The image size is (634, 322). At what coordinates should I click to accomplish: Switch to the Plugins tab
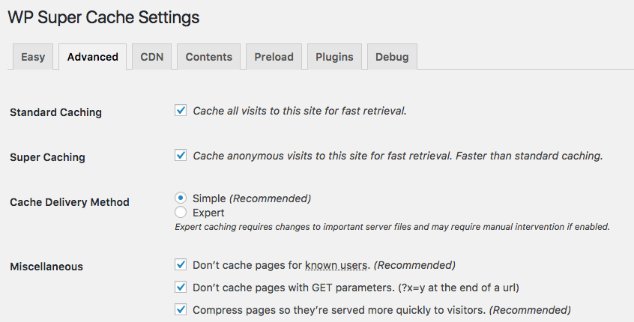pyautogui.click(x=335, y=57)
